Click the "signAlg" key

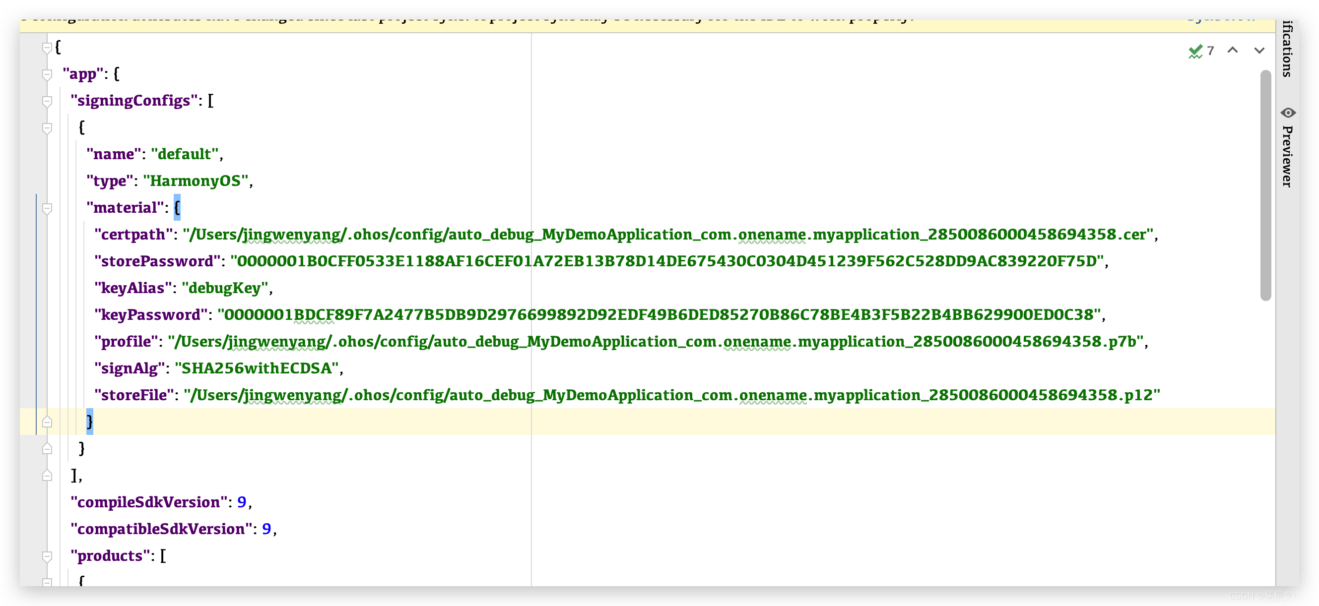(x=130, y=368)
